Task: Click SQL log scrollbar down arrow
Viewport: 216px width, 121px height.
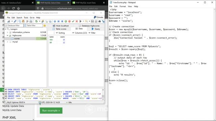Action: point(103,99)
